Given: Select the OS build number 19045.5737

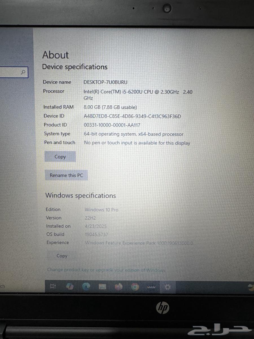Looking at the screenshot, I should (97, 234).
